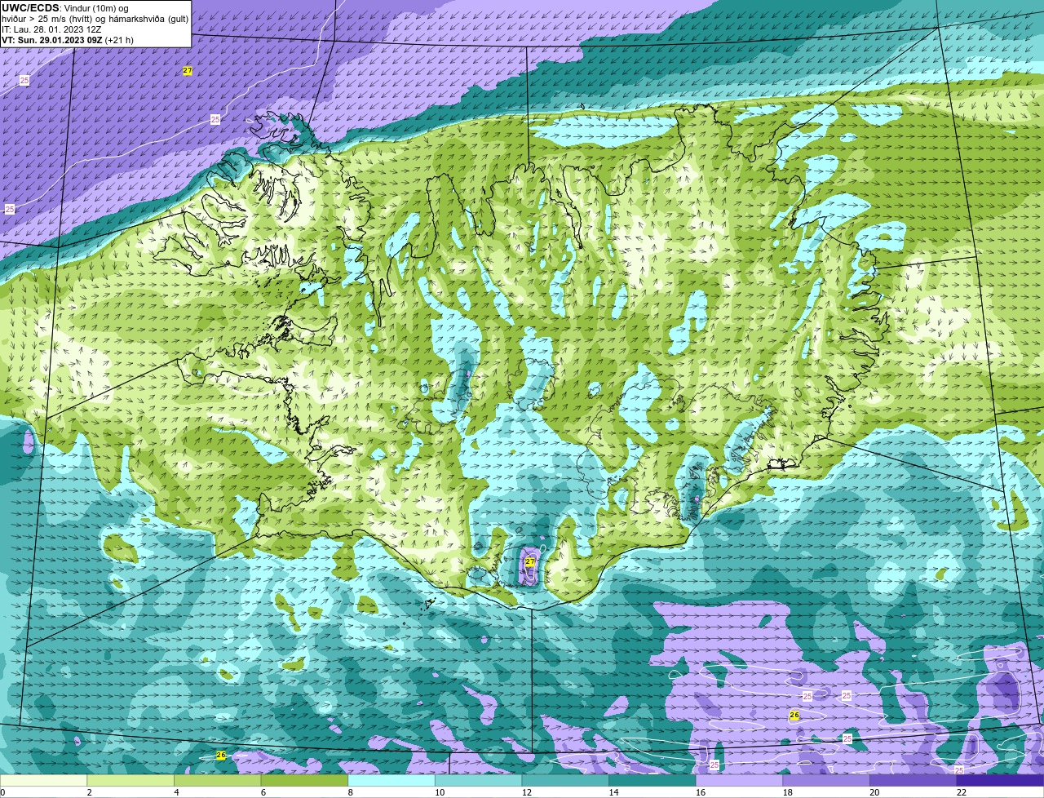Click the 12–14 m/s teal swatch
The width and height of the screenshot is (1044, 798).
[x=565, y=780]
